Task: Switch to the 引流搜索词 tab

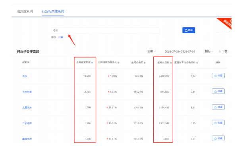Action: tap(25, 11)
